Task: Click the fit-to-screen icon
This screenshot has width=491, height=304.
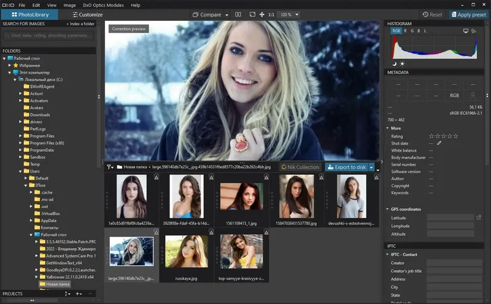Action: 252,14
